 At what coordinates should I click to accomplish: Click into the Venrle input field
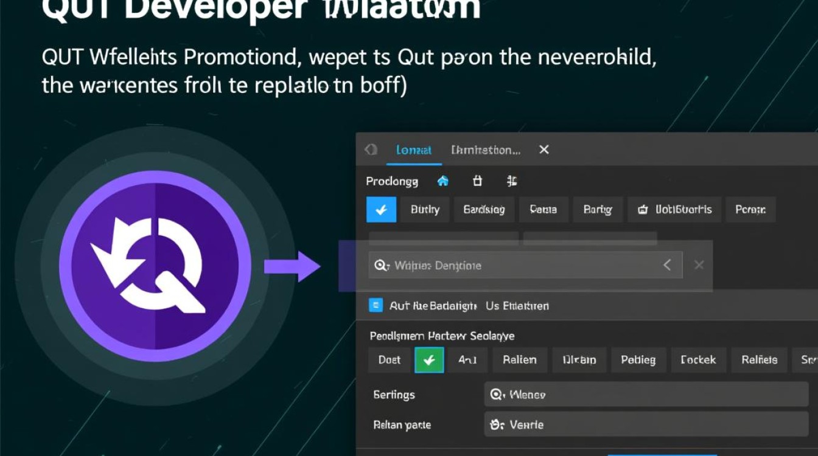coord(646,424)
